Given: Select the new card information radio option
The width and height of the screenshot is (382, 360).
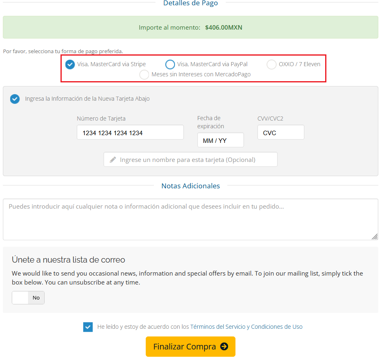Looking at the screenshot, I should click(x=15, y=99).
